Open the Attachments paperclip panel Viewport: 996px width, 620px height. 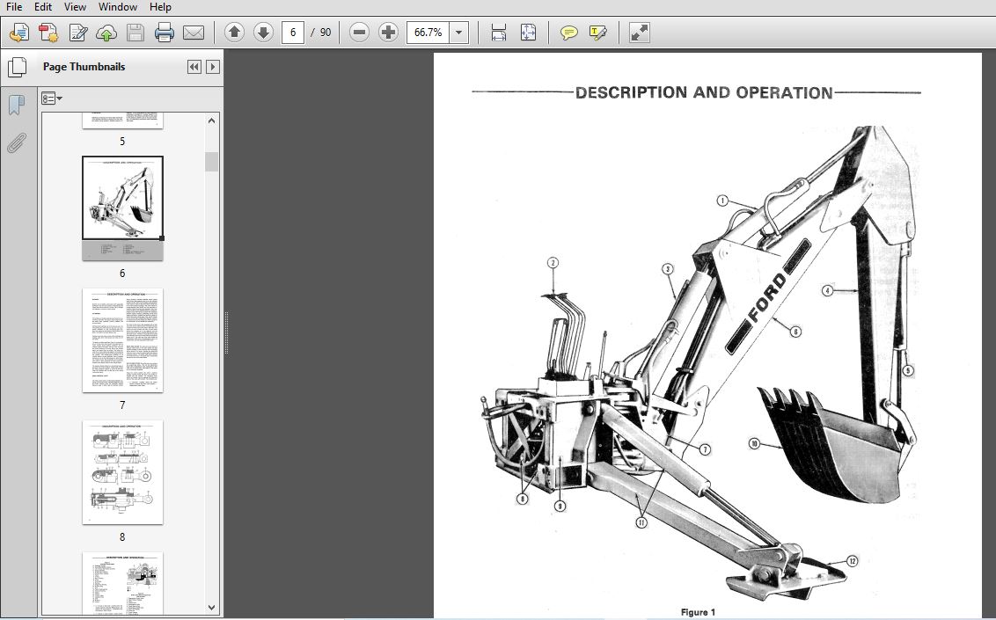[x=17, y=142]
